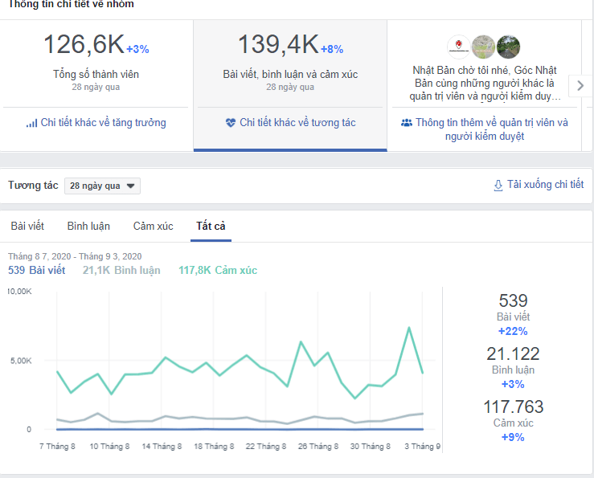This screenshot has width=594, height=478.
Task: Click the bar chart growth icon
Action: click(32, 123)
